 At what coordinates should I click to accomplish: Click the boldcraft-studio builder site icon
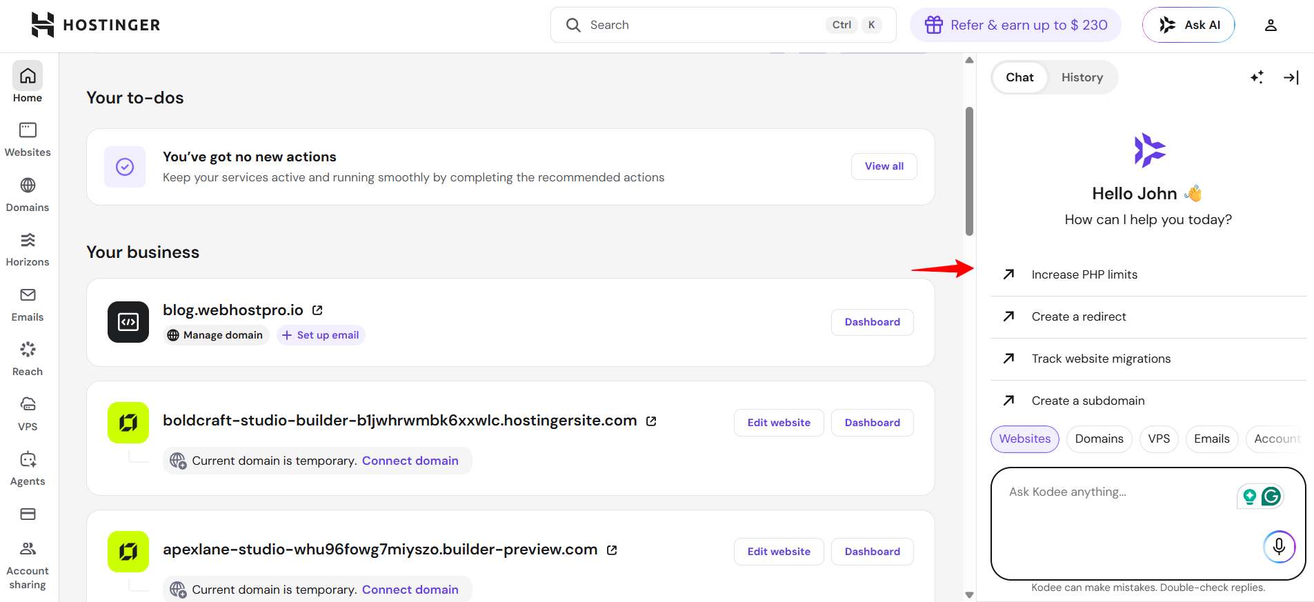pos(128,423)
